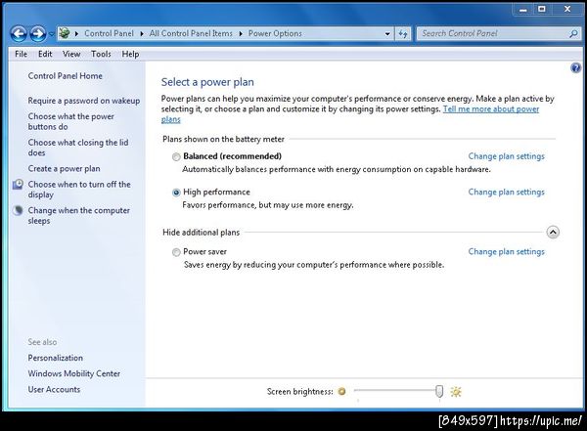Open Change when the computer sleeps
Viewport: 587px width, 431px height.
(x=78, y=215)
